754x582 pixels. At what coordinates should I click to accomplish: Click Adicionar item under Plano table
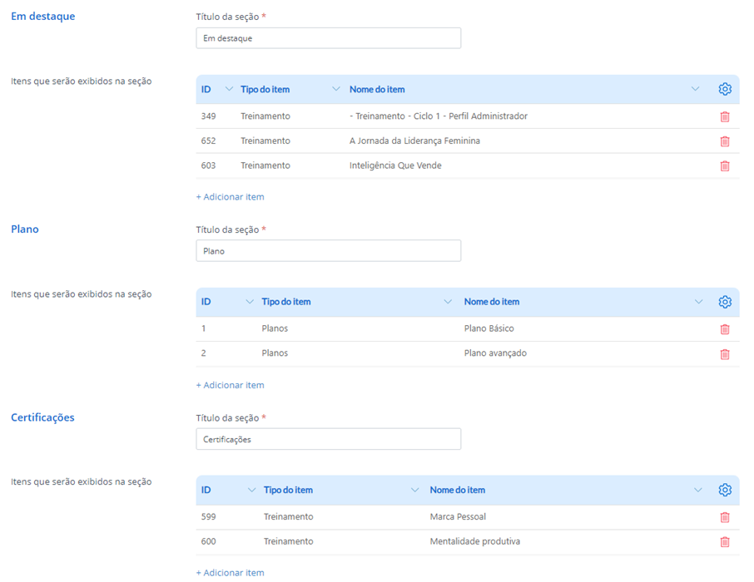(x=230, y=385)
